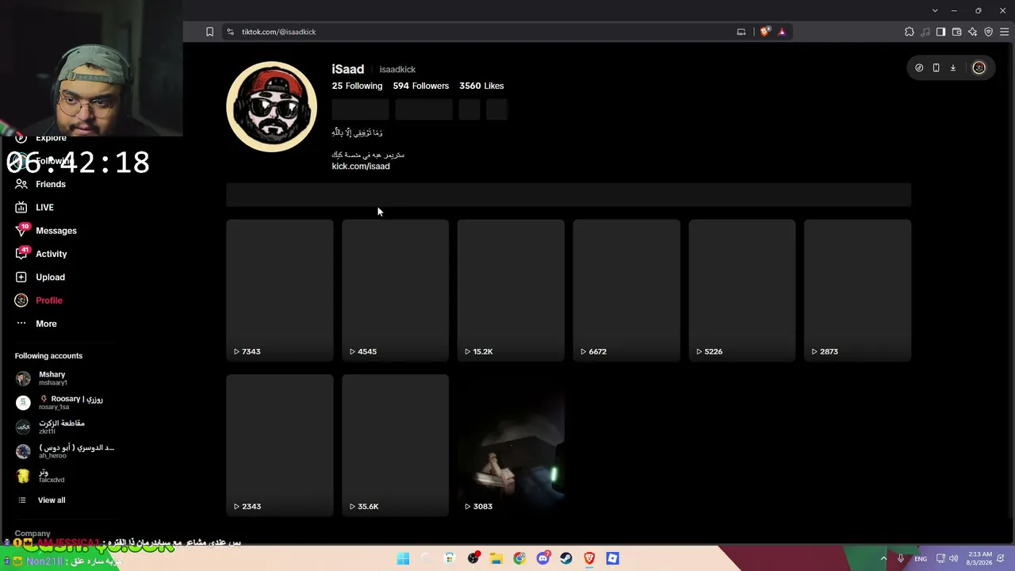
Task: Open Steam from the taskbar
Action: [566, 558]
